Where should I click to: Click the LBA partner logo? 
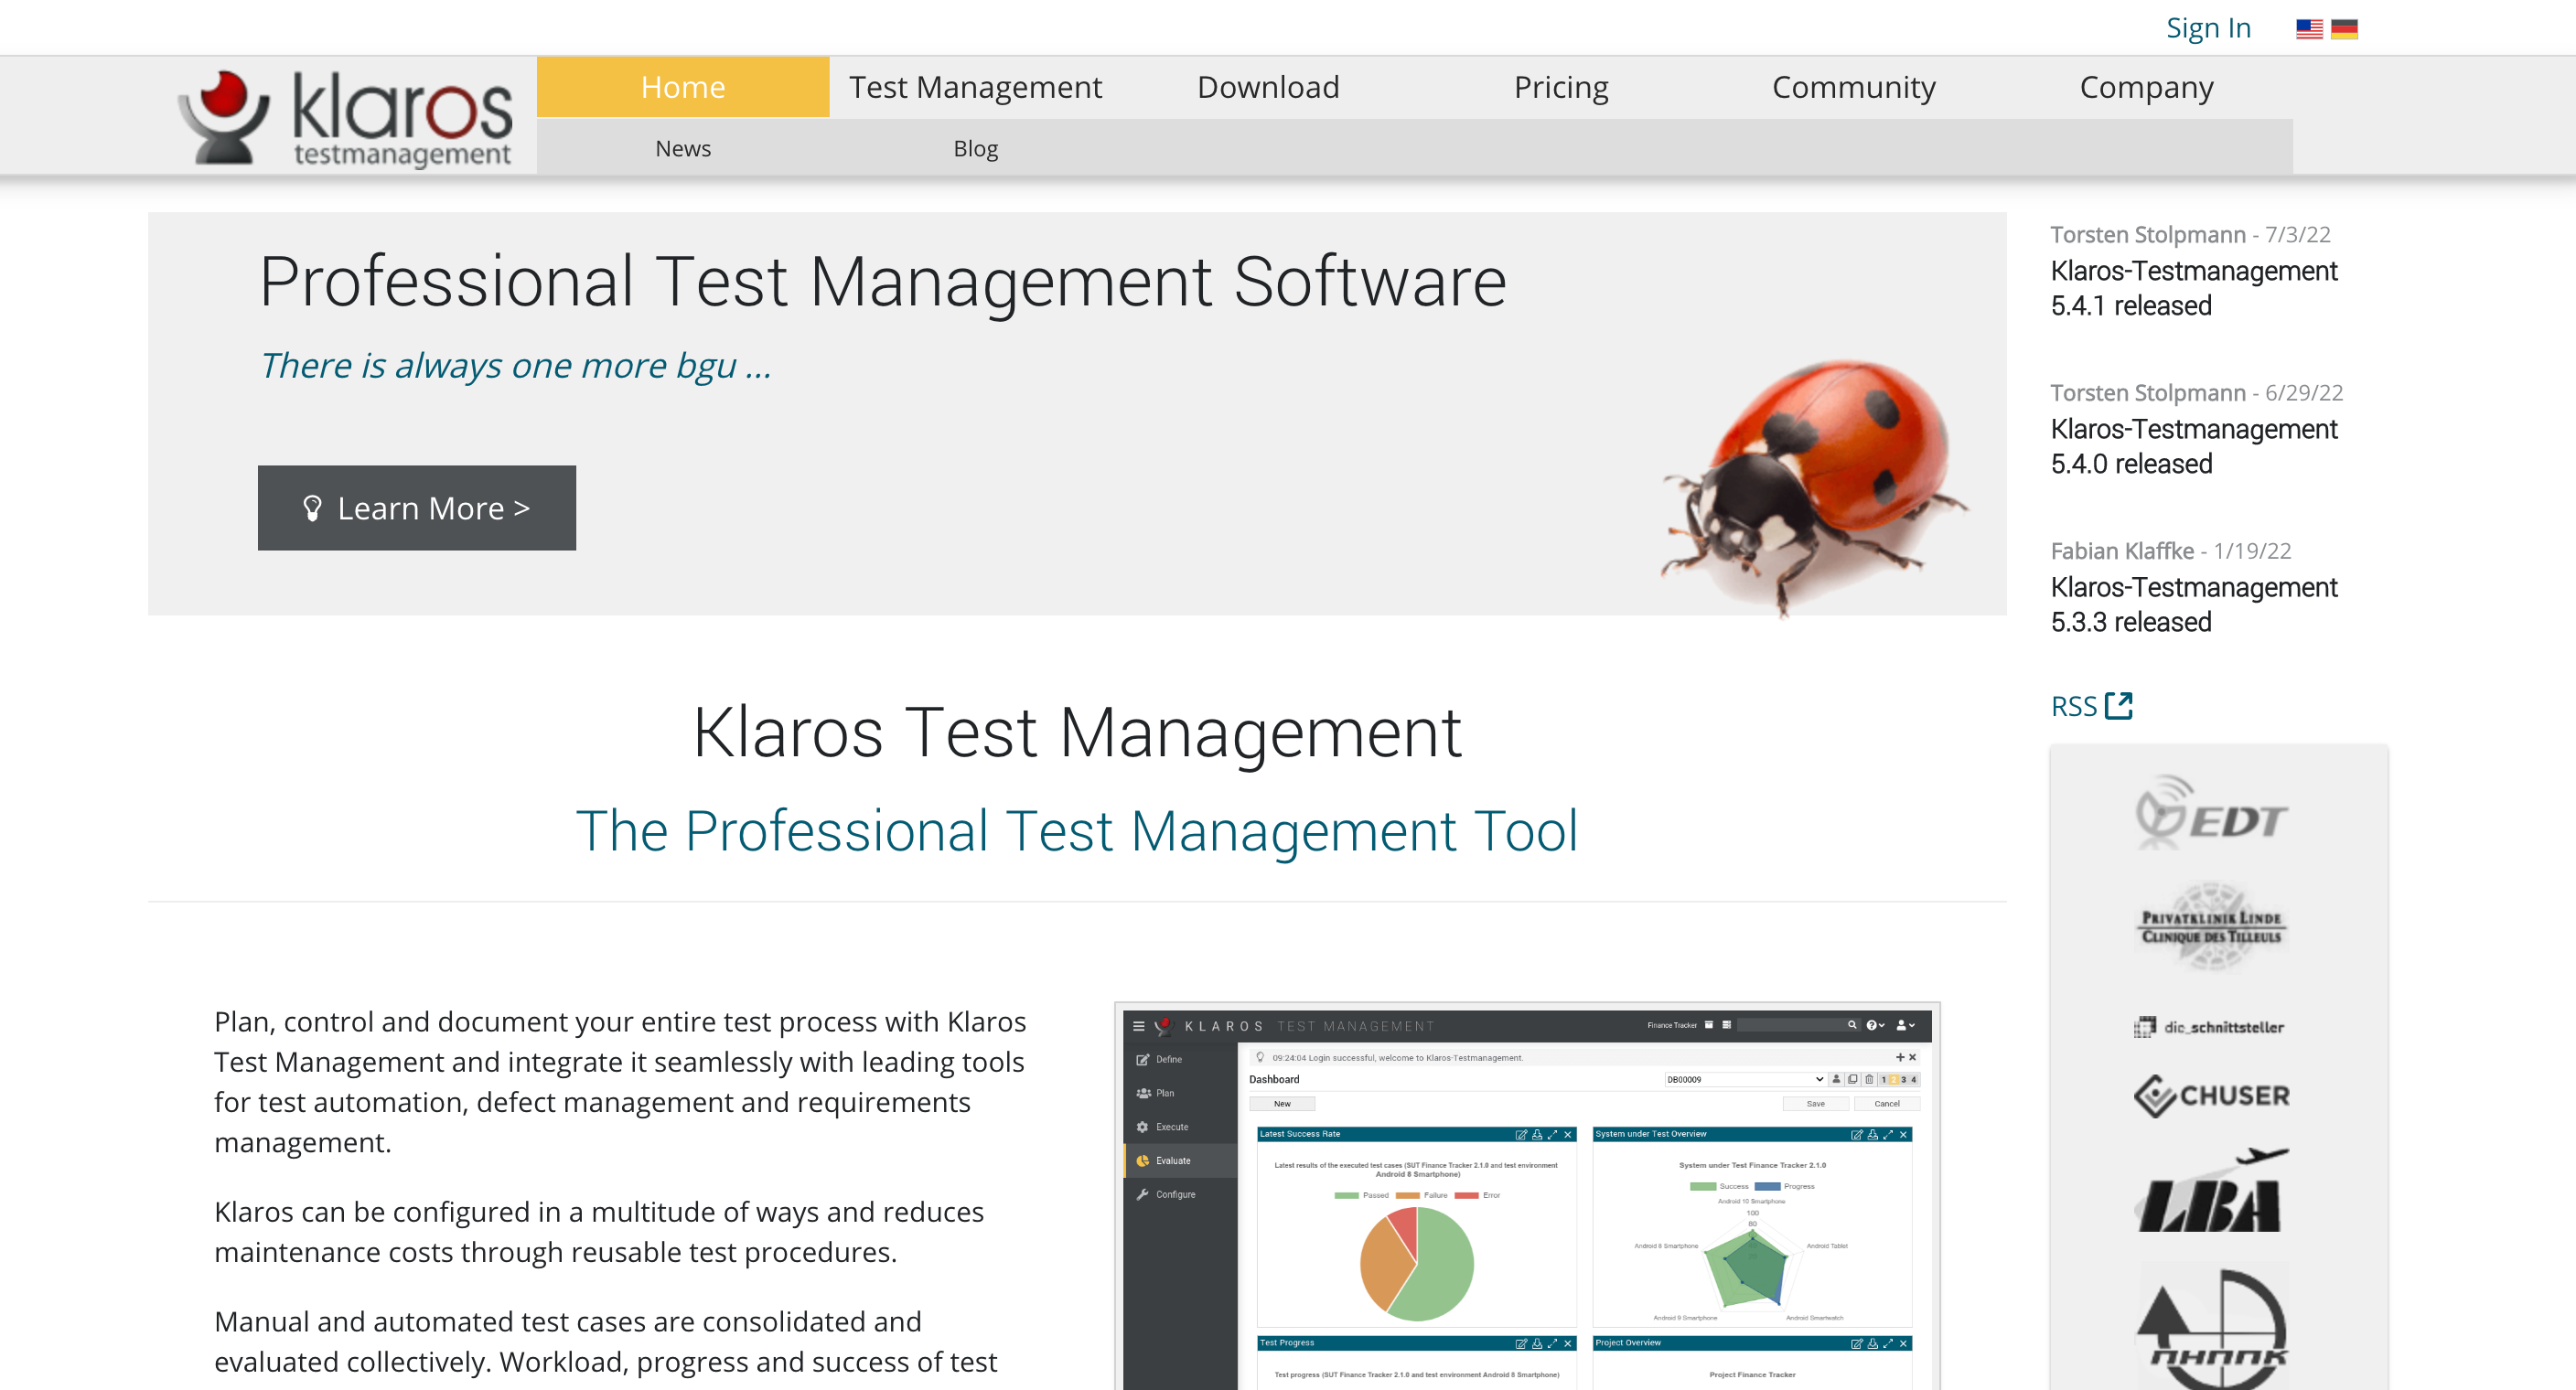(x=2211, y=1190)
